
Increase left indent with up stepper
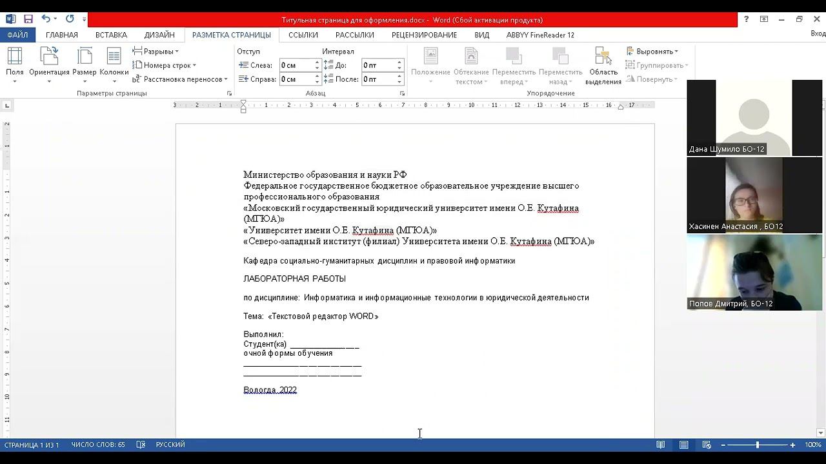(317, 63)
